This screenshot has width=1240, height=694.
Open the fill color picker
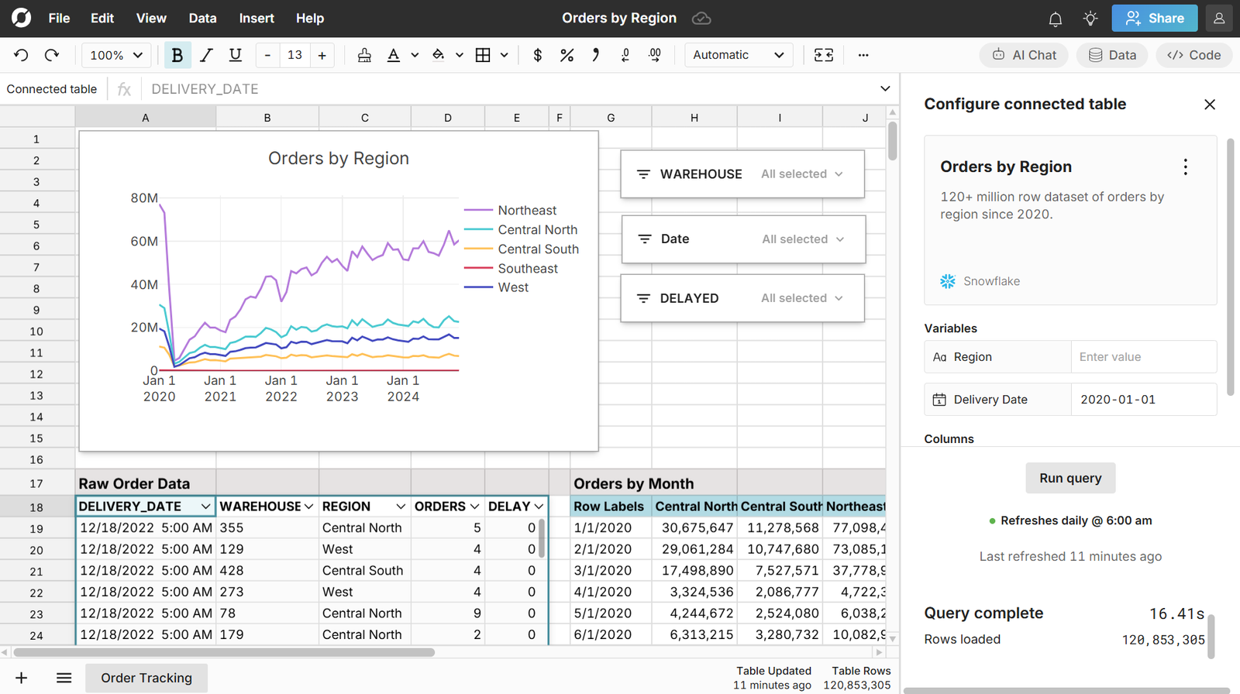pyautogui.click(x=439, y=55)
